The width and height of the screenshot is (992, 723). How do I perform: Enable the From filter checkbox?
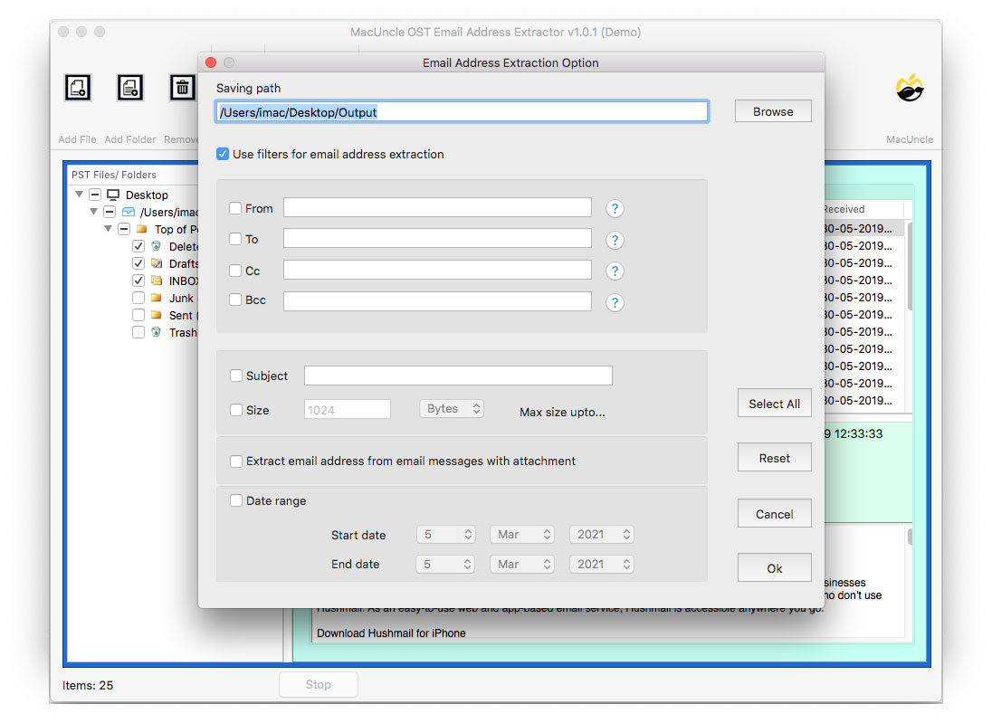[234, 207]
